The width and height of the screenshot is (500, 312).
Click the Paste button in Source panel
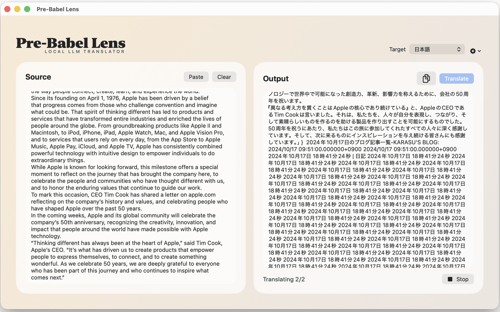click(196, 77)
